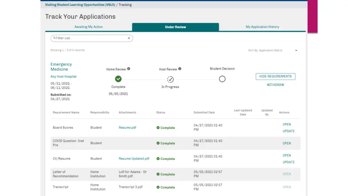The width and height of the screenshot is (348, 196).
Task: Click the Home Review info icon
Action: (129, 69)
